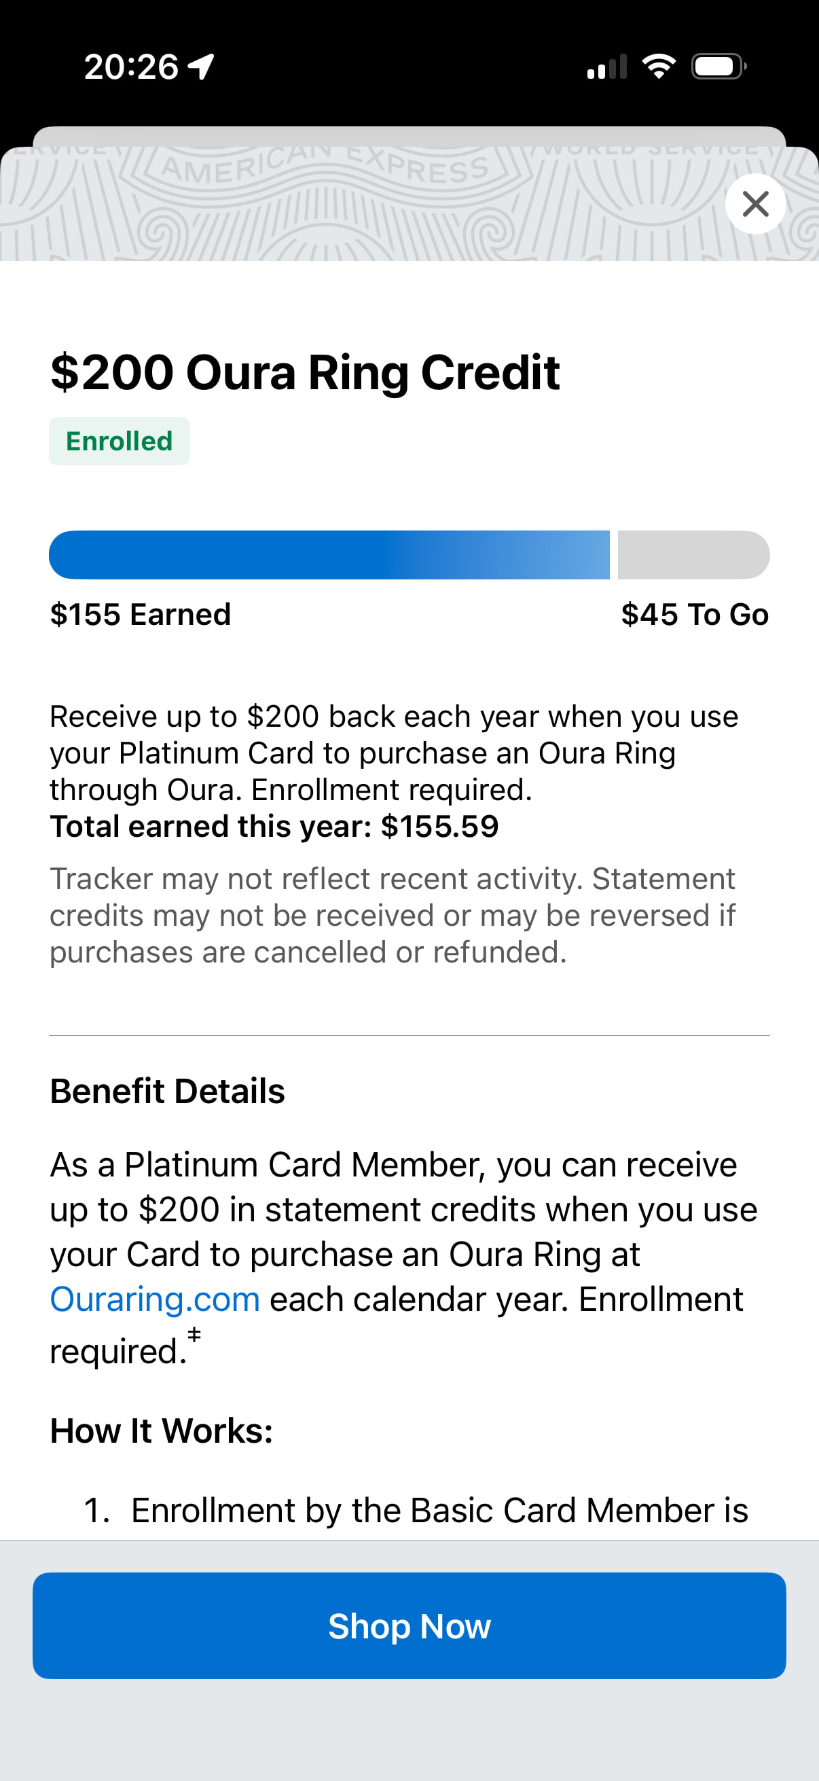
Task: Open the Ouraring.com link
Action: click(x=155, y=1299)
